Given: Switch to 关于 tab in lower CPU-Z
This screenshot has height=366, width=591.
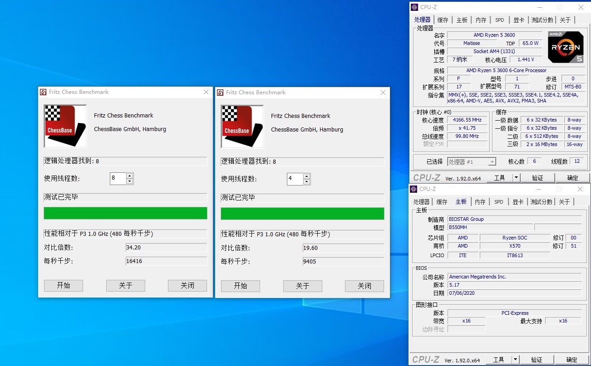Looking at the screenshot, I should (x=564, y=202).
